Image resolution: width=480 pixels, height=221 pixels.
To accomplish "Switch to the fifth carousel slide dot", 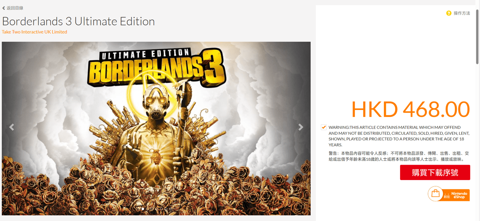I will coord(161,209).
